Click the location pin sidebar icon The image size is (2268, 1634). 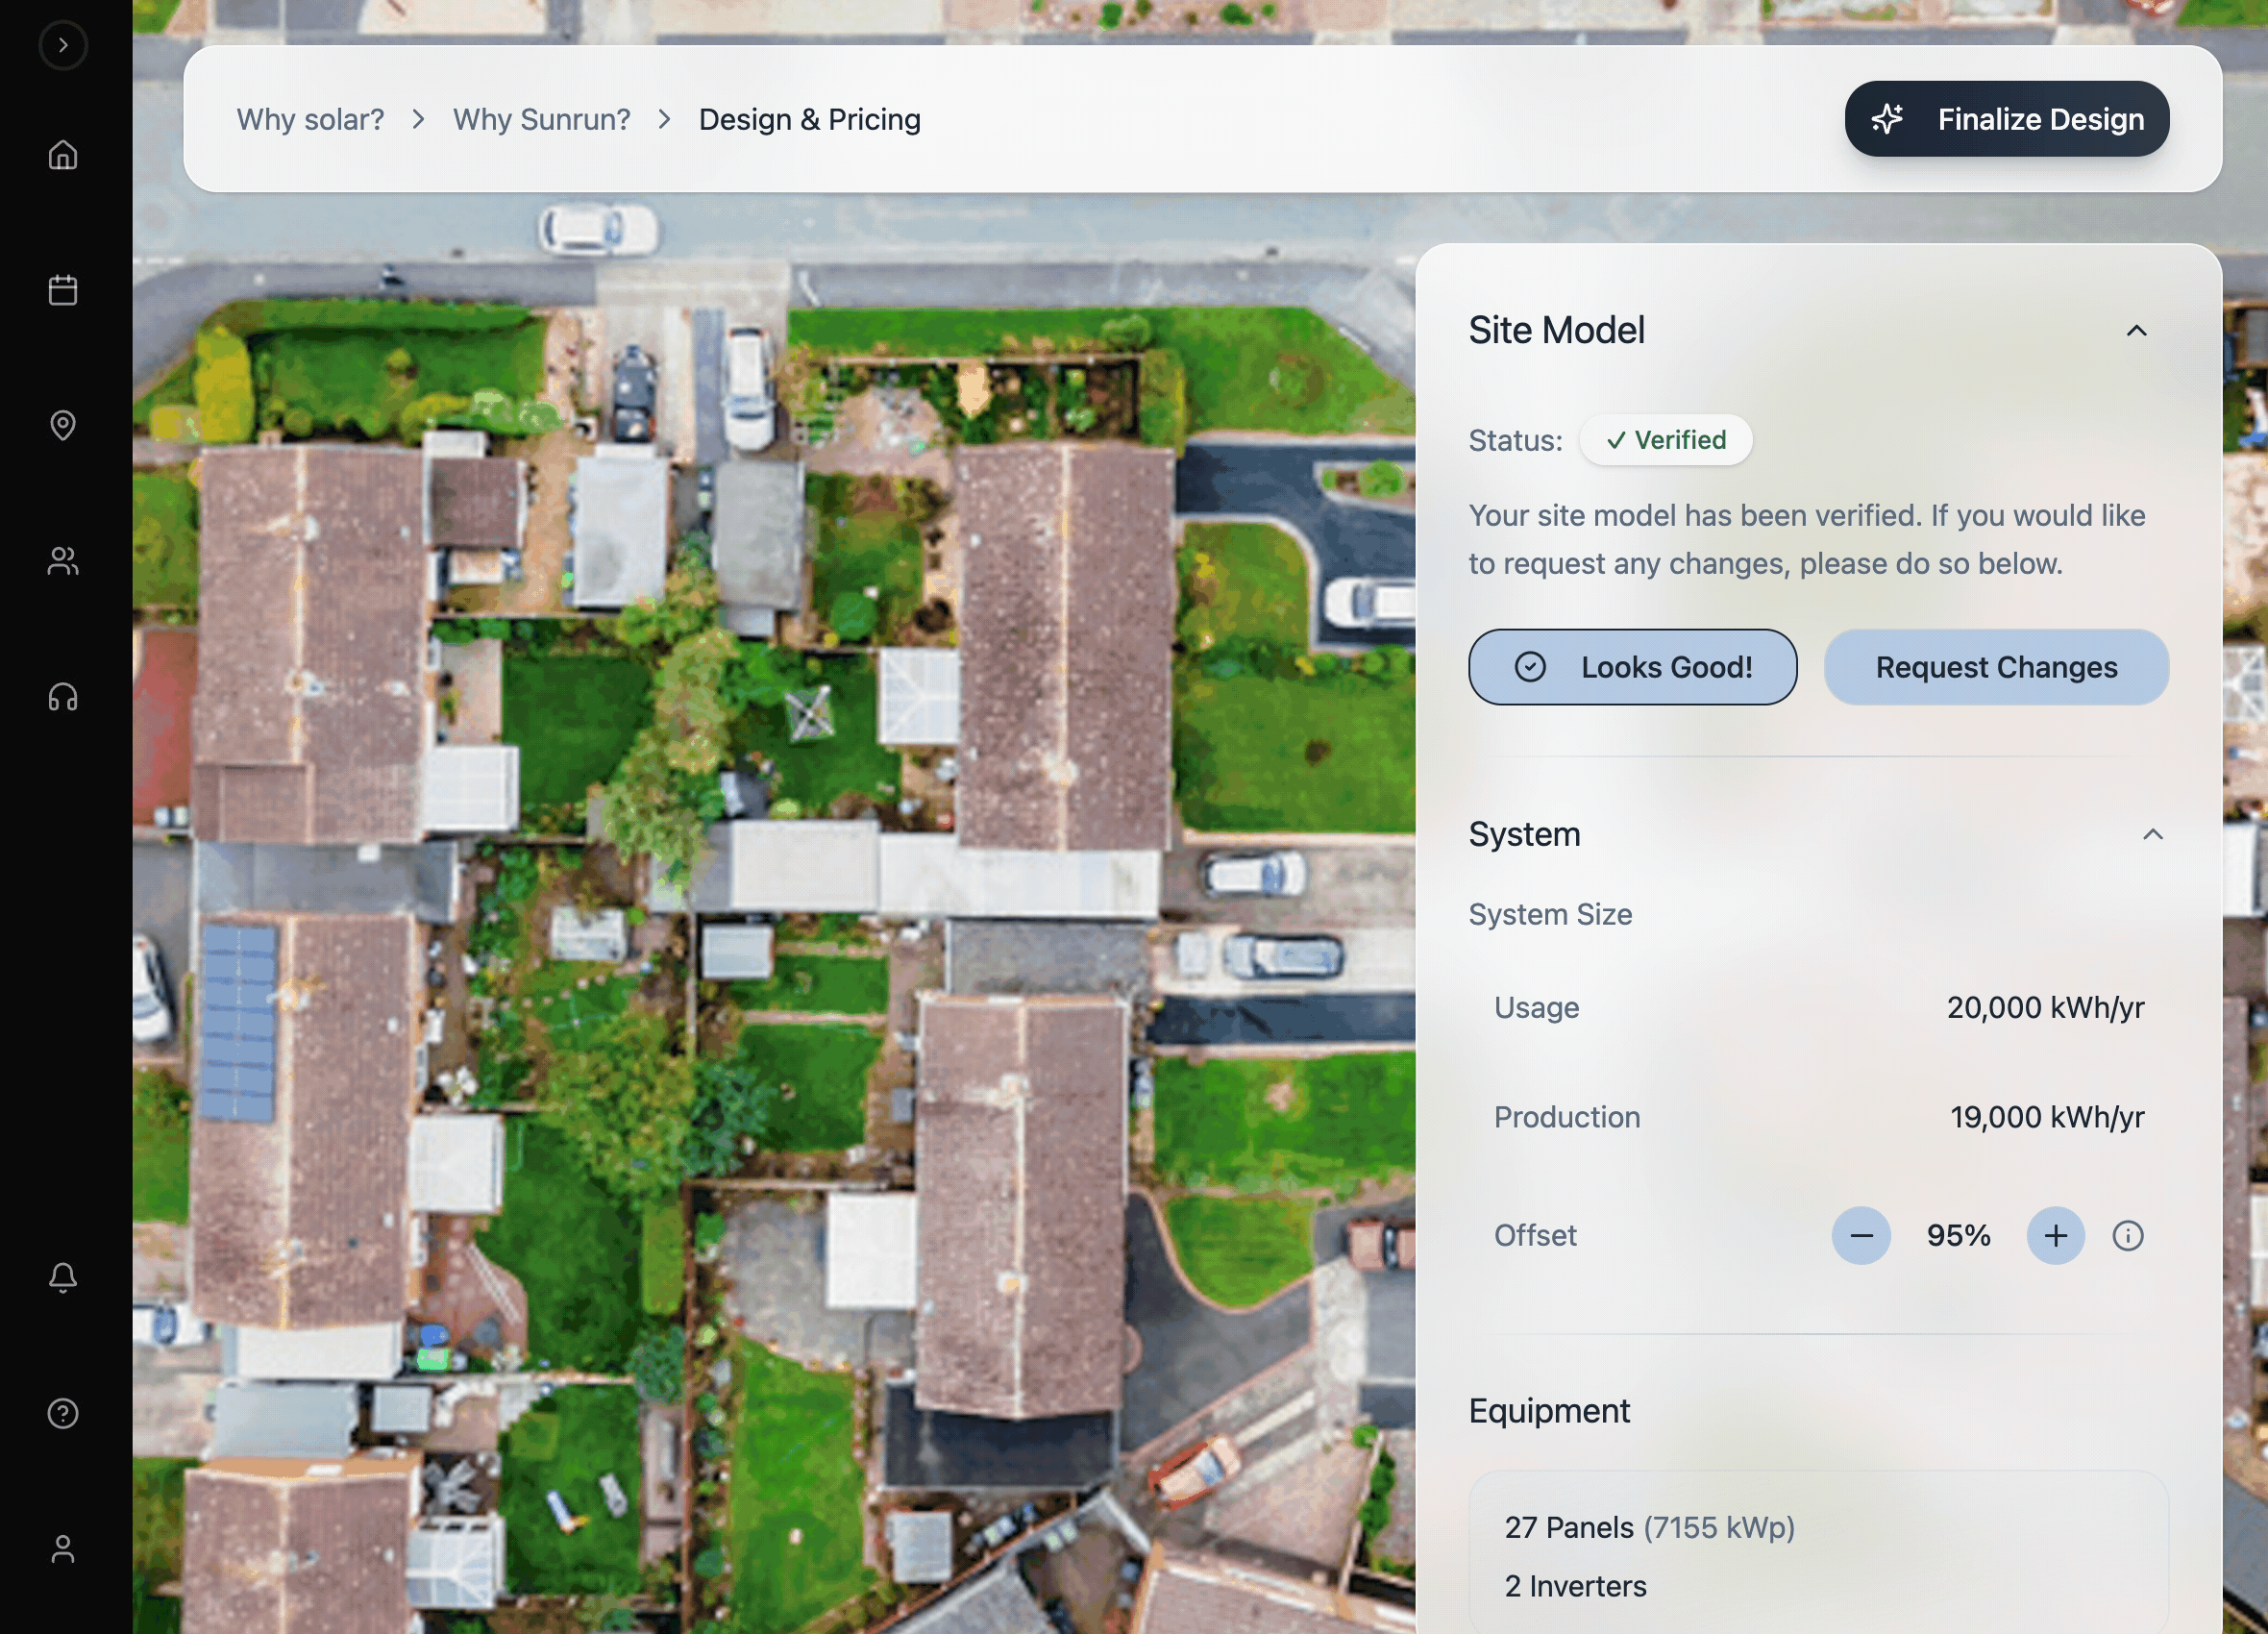pyautogui.click(x=63, y=425)
